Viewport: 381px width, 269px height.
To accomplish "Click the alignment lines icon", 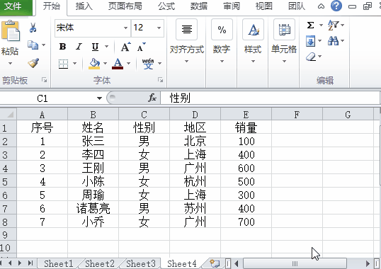I will tap(187, 29).
